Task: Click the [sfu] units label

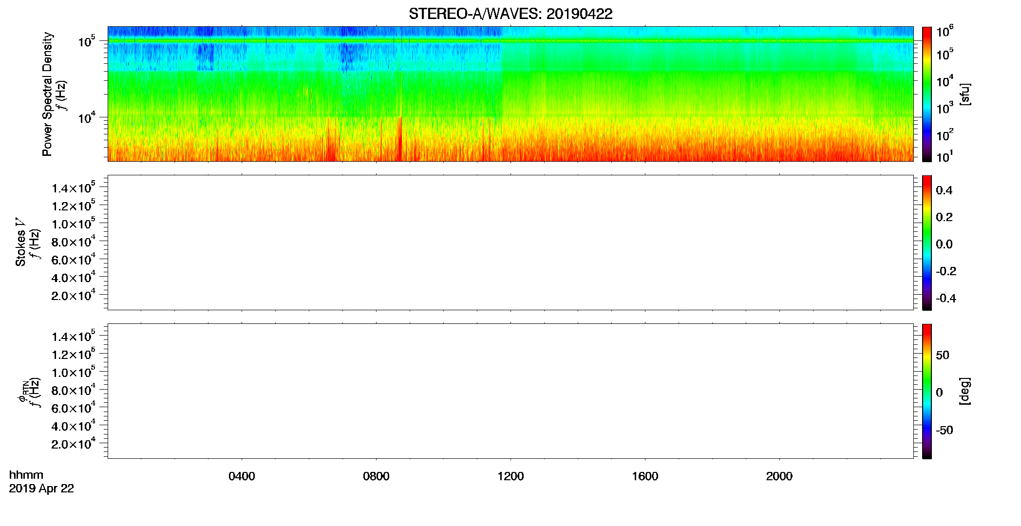Action: coord(965,94)
